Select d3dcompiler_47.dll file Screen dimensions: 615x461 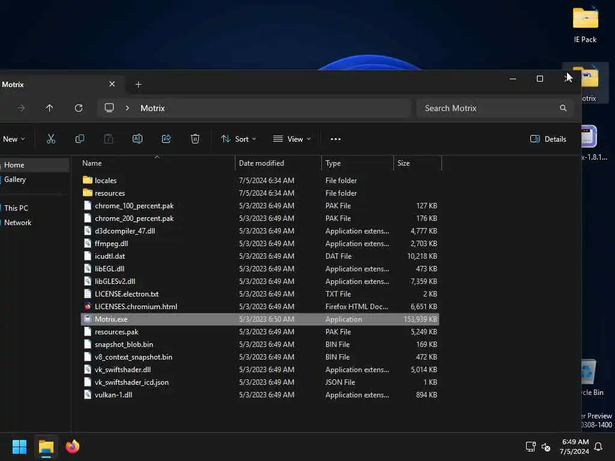[259, 231]
